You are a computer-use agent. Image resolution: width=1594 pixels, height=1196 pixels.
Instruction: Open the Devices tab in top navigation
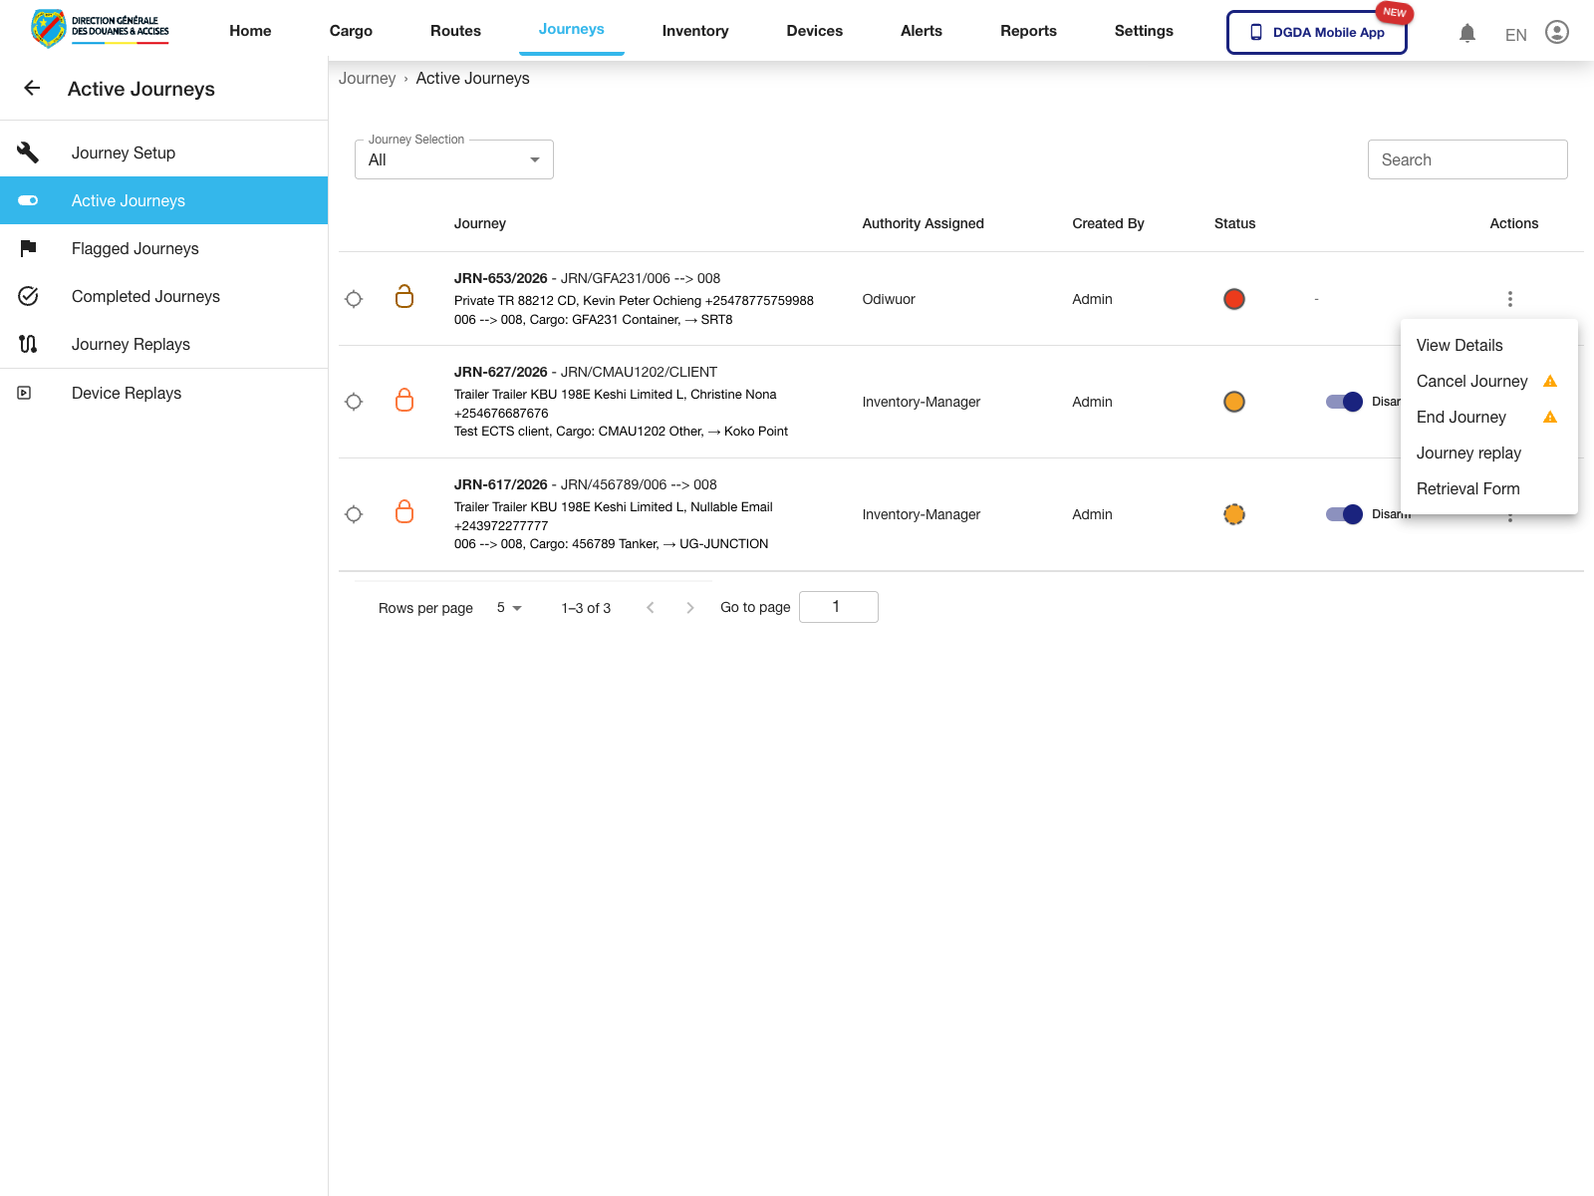(x=814, y=31)
